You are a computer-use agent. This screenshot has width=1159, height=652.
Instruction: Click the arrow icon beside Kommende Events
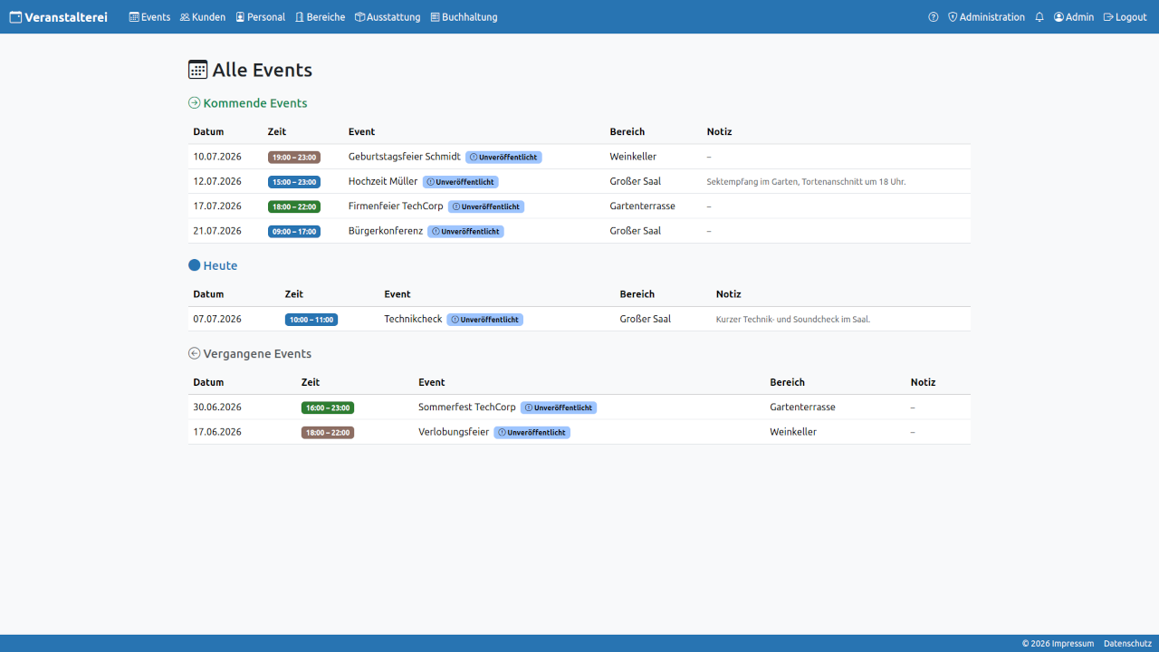(x=194, y=103)
